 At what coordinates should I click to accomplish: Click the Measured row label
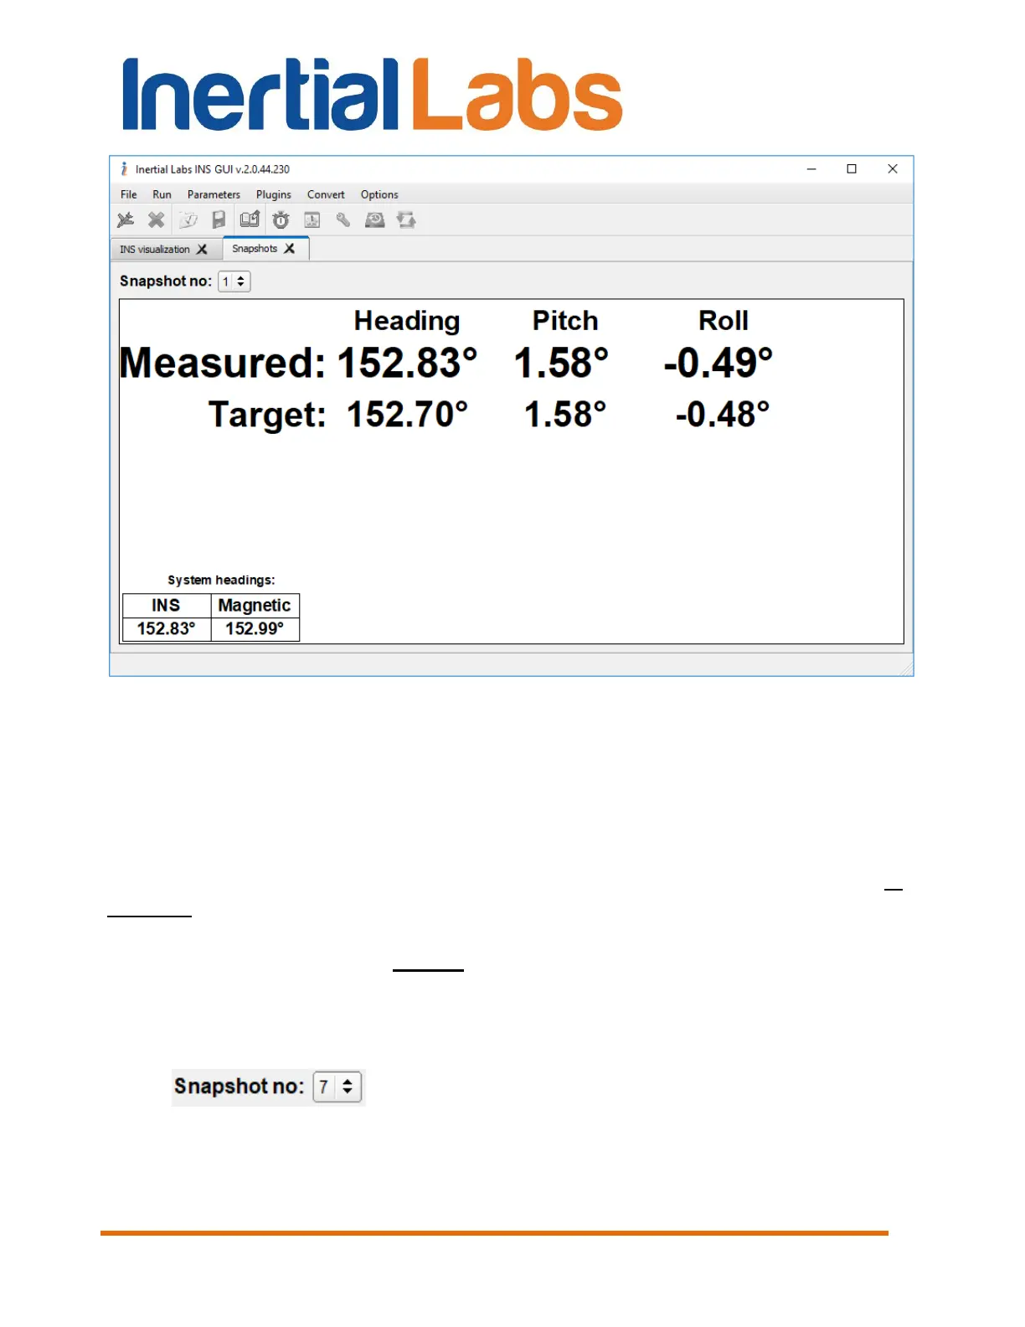tap(223, 364)
